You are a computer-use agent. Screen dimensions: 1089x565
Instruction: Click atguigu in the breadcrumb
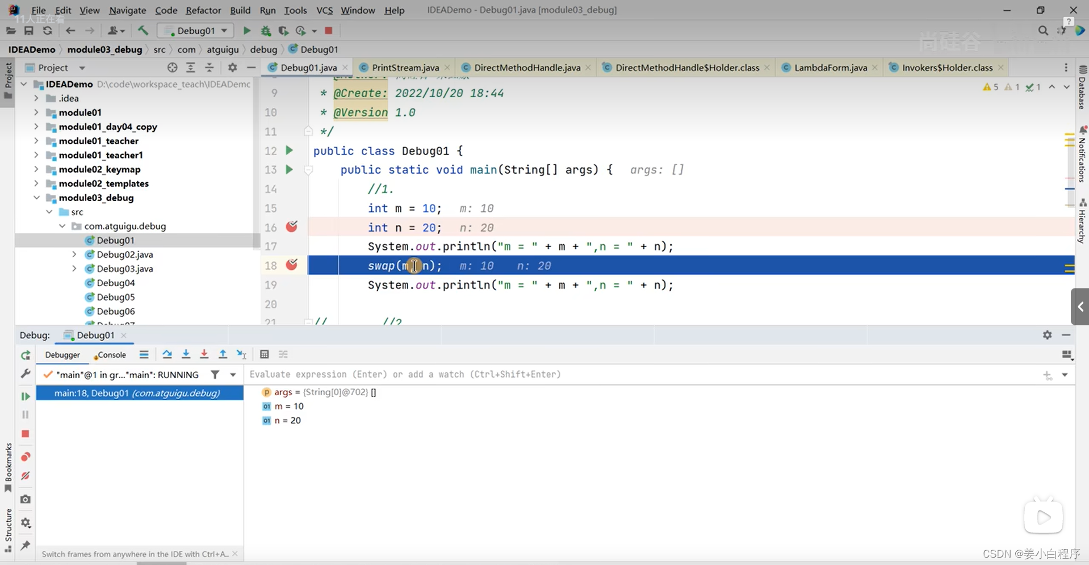click(x=223, y=49)
